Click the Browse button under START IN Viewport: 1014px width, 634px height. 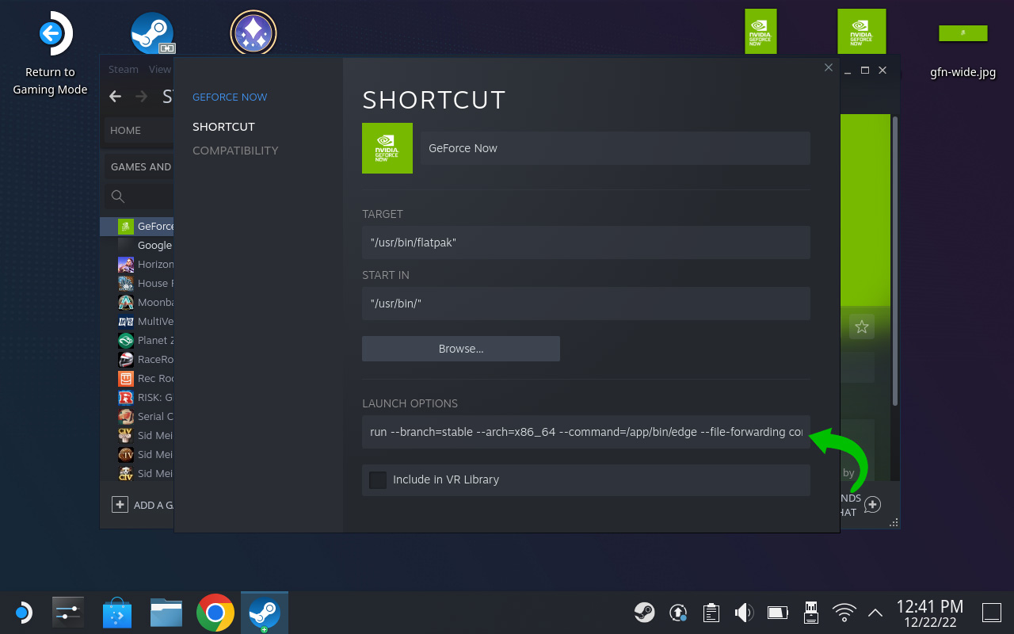coord(460,348)
